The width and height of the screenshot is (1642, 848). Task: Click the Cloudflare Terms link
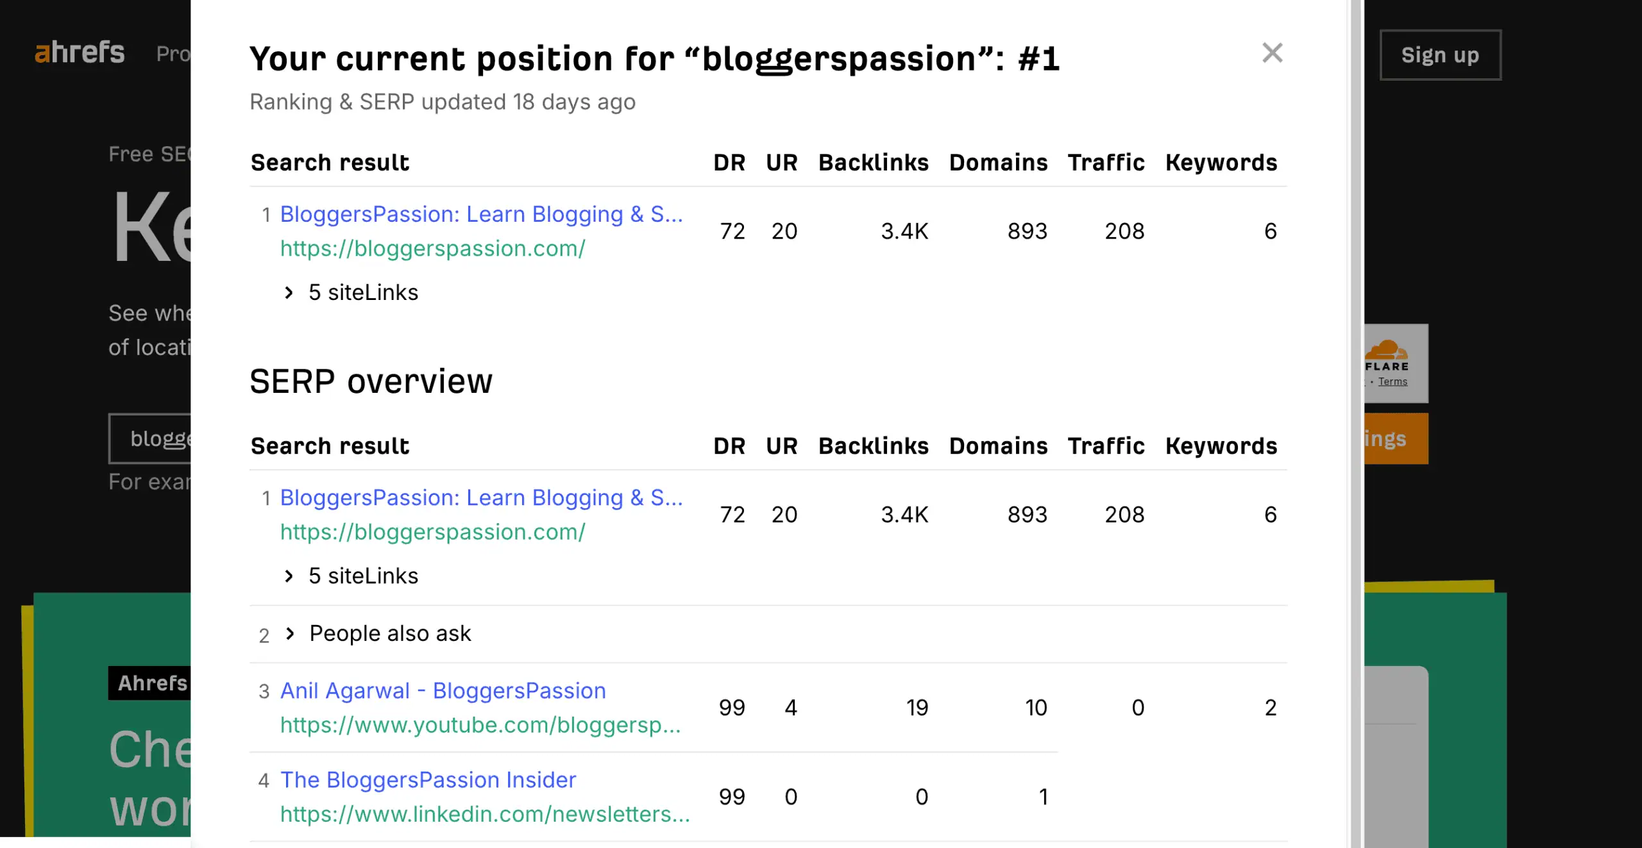coord(1392,382)
